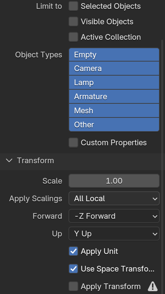Enable Active Collection checkbox

[73, 37]
